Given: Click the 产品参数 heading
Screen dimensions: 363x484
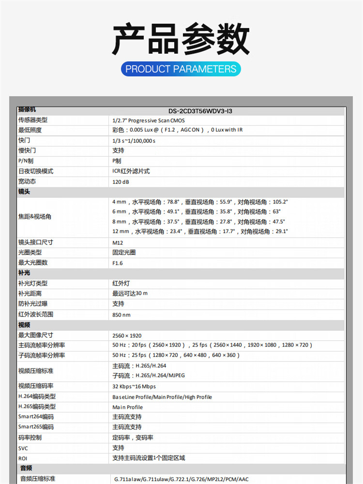Looking at the screenshot, I should click(181, 39).
